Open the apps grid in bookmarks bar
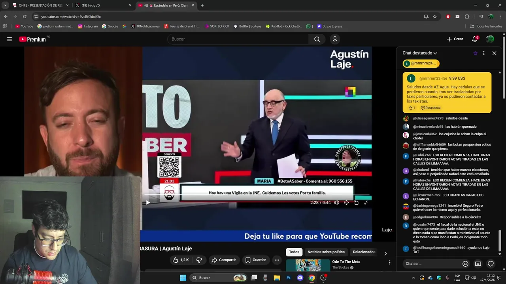 point(5,26)
